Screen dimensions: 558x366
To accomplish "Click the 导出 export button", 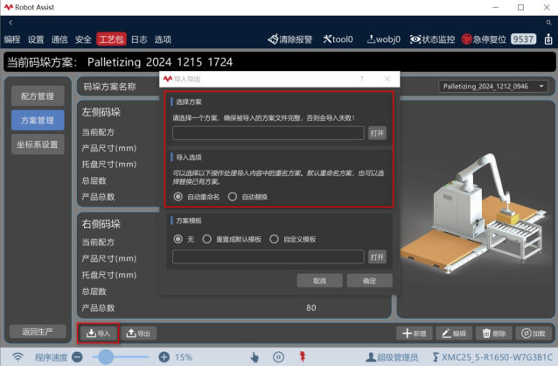I will 138,334.
